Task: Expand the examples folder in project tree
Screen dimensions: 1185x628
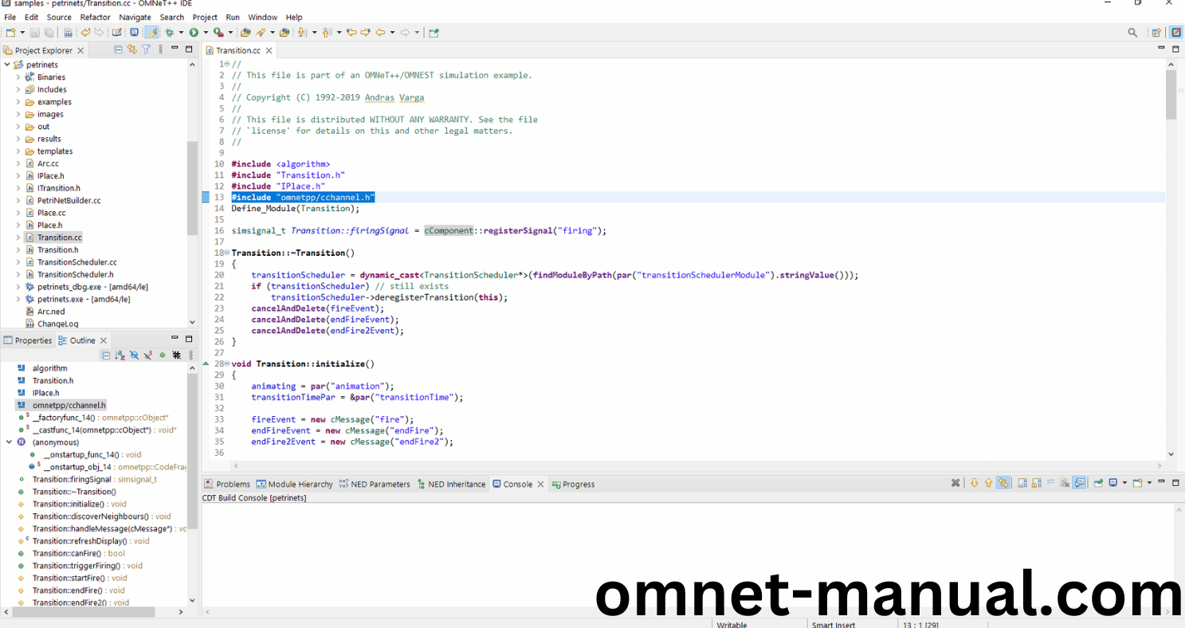Action: click(x=18, y=102)
